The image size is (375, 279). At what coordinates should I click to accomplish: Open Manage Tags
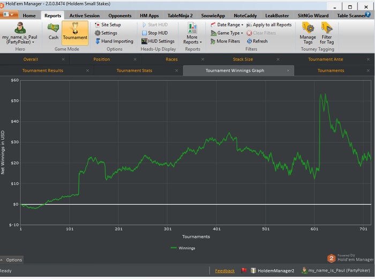pyautogui.click(x=308, y=33)
